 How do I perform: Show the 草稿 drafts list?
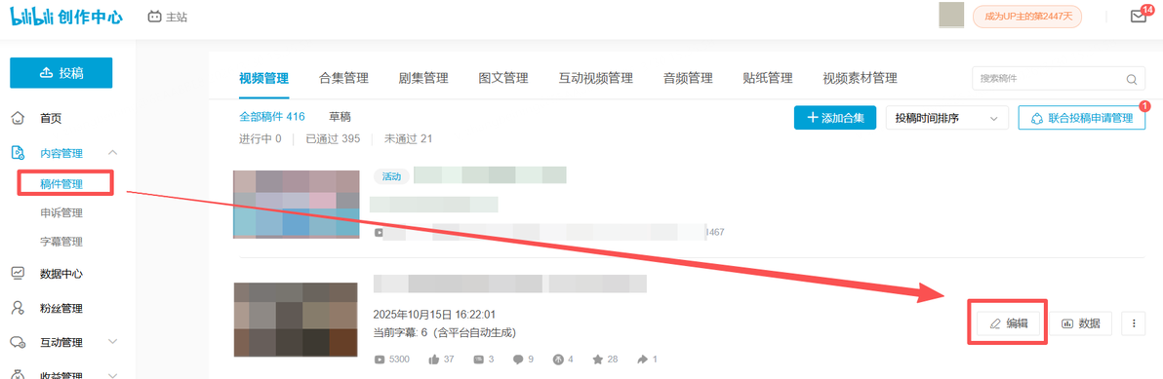coord(340,117)
